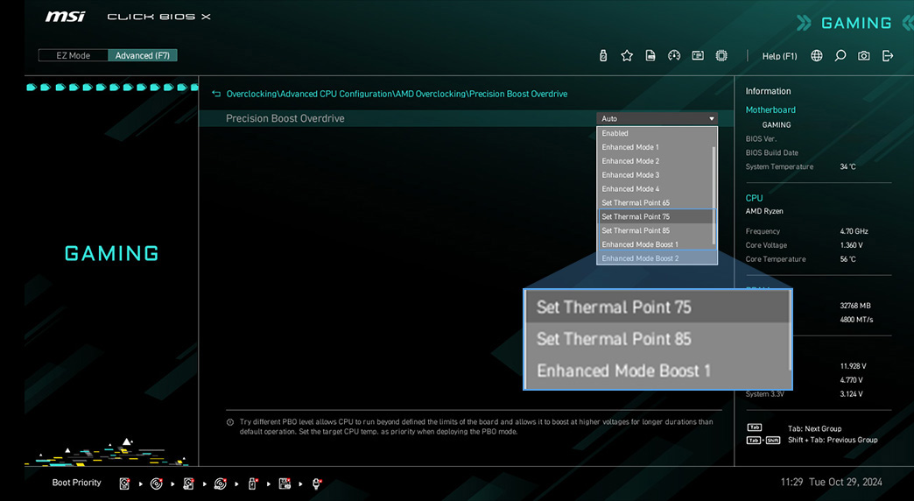Open Precision Boost Overdrive Auto dropdown
914x501 pixels.
tap(657, 118)
